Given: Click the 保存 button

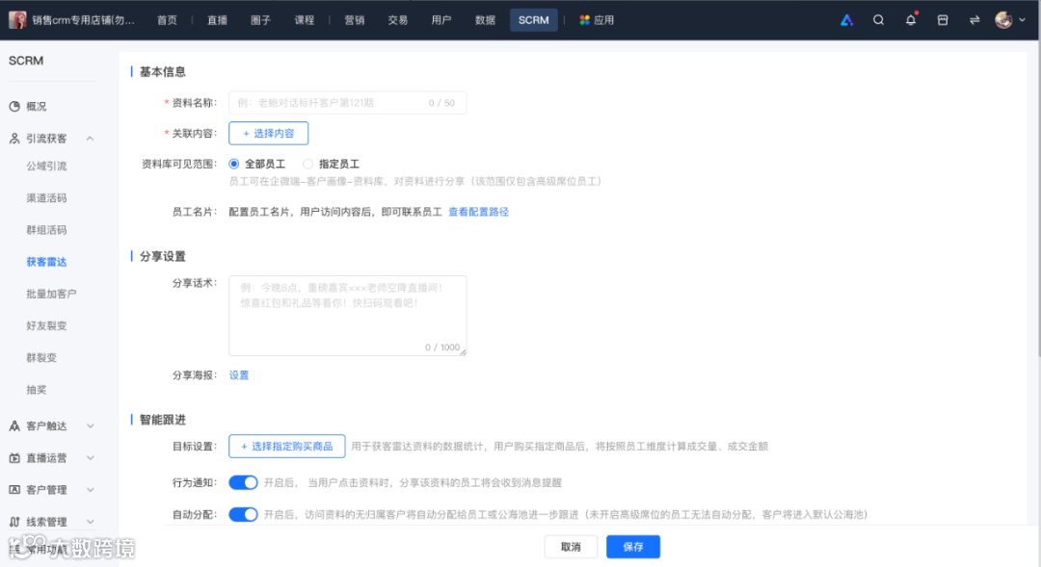Looking at the screenshot, I should [x=632, y=547].
